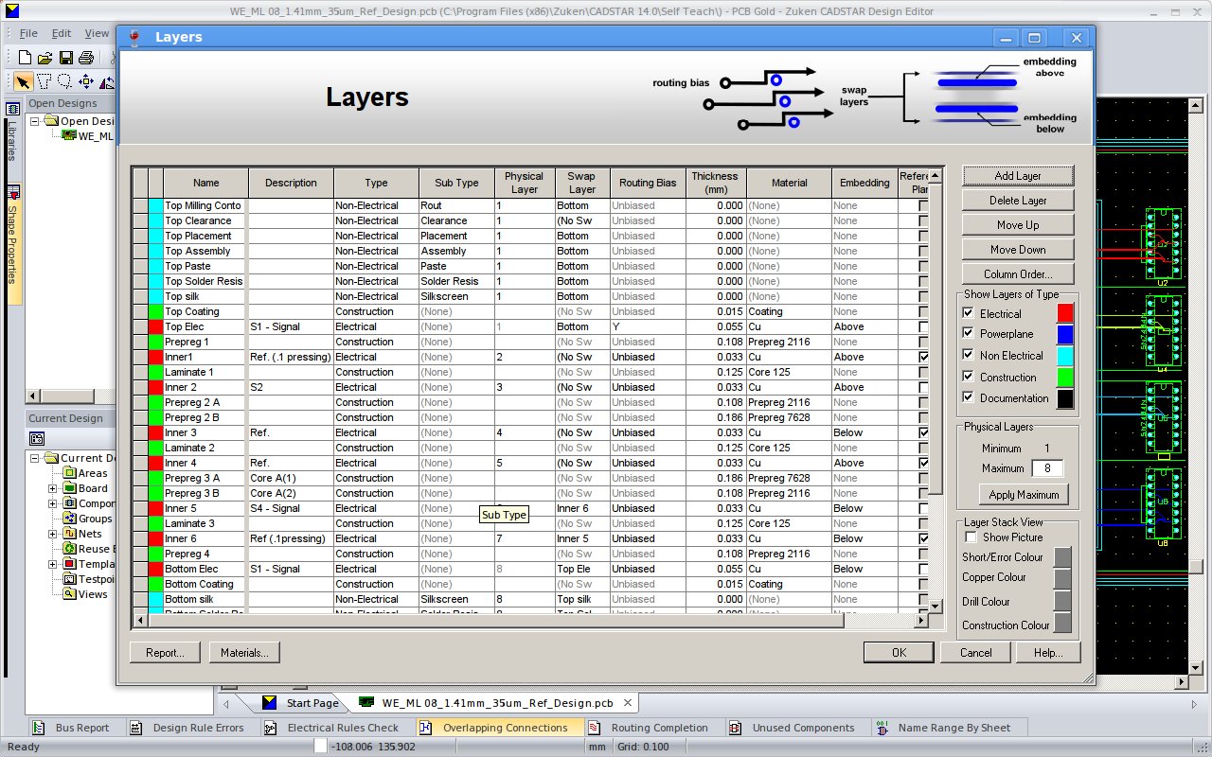
Task: Close the WE_ML pcb document tab
Action: (627, 703)
